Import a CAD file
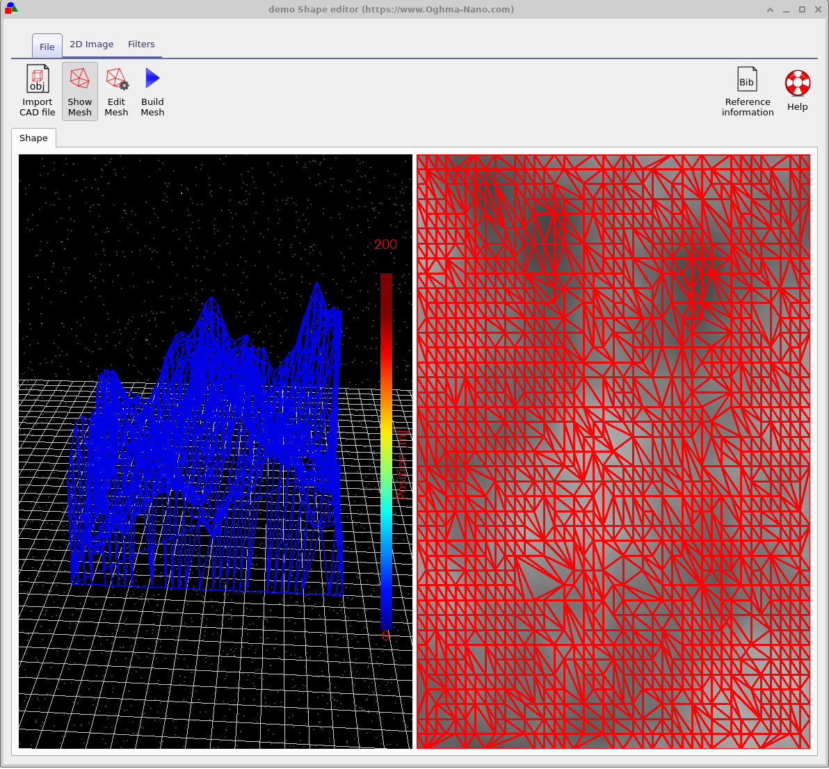Viewport: 829px width, 769px height. 37,91
